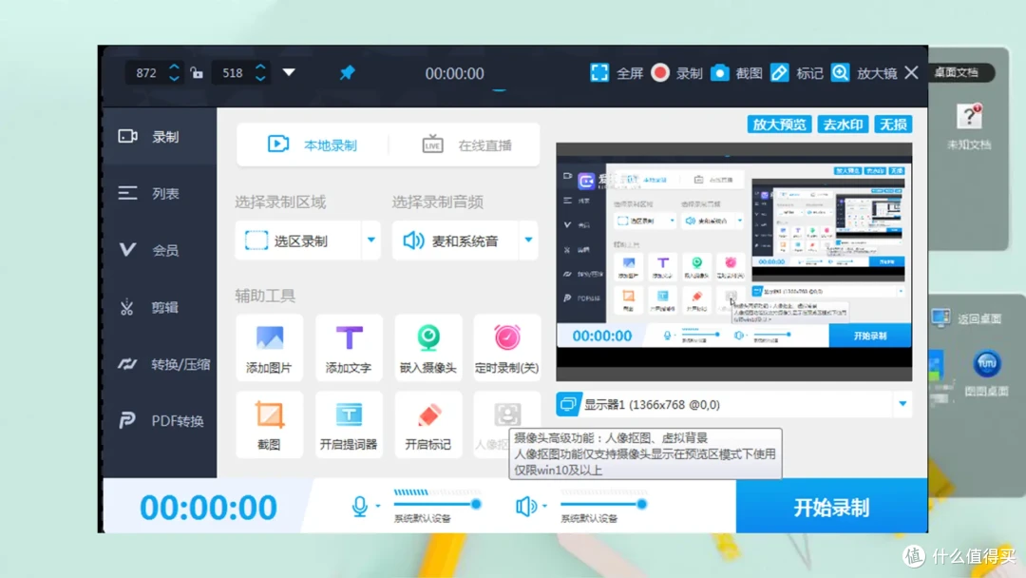Click the 截图 crop tool icon

click(x=269, y=415)
